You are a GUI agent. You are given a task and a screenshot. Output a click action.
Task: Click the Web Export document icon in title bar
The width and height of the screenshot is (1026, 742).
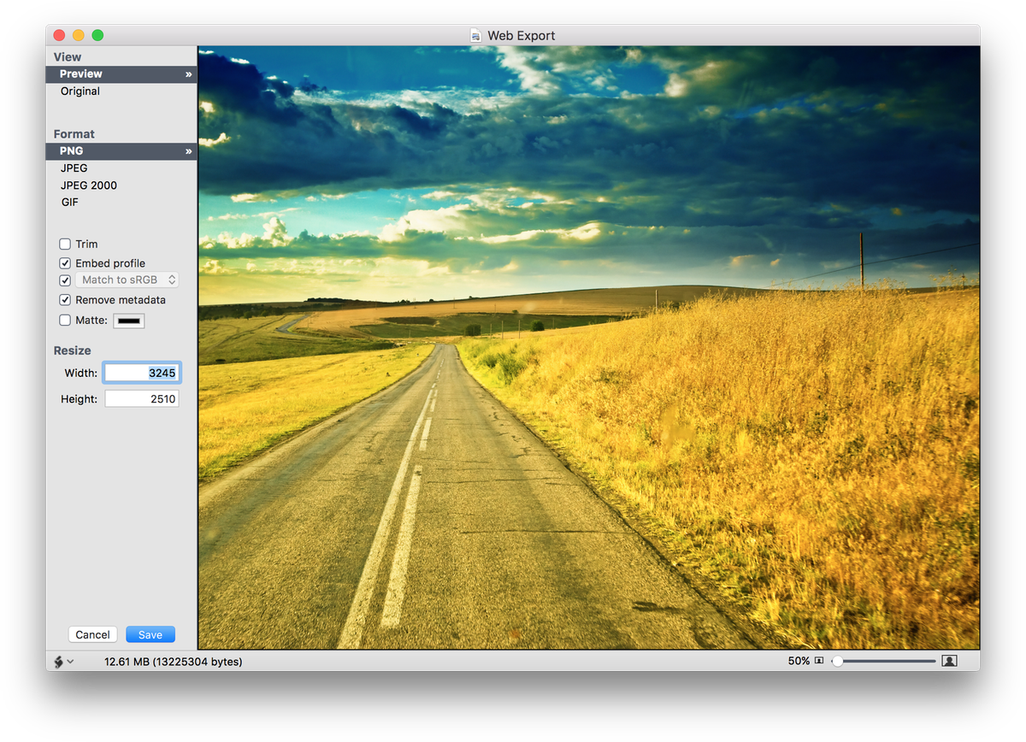click(474, 35)
